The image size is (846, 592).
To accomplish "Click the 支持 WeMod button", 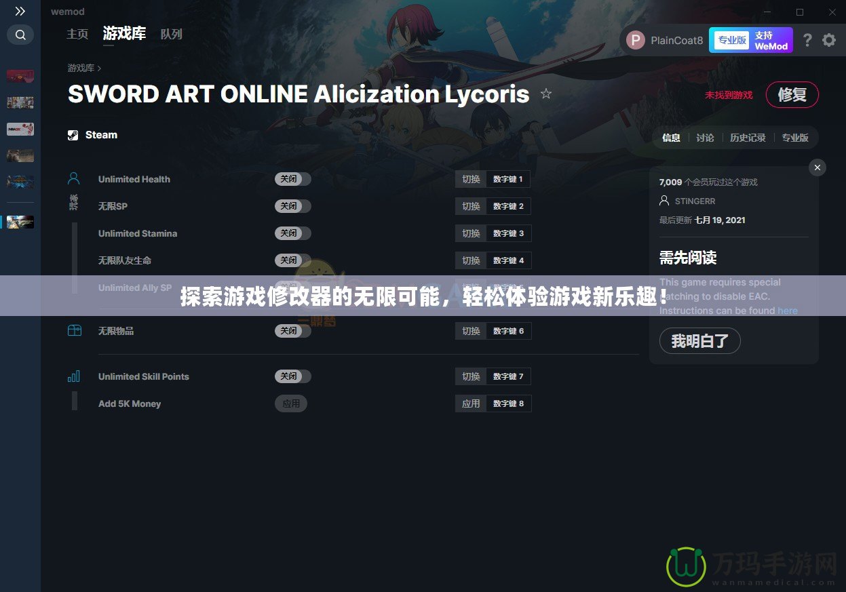I will tap(771, 40).
